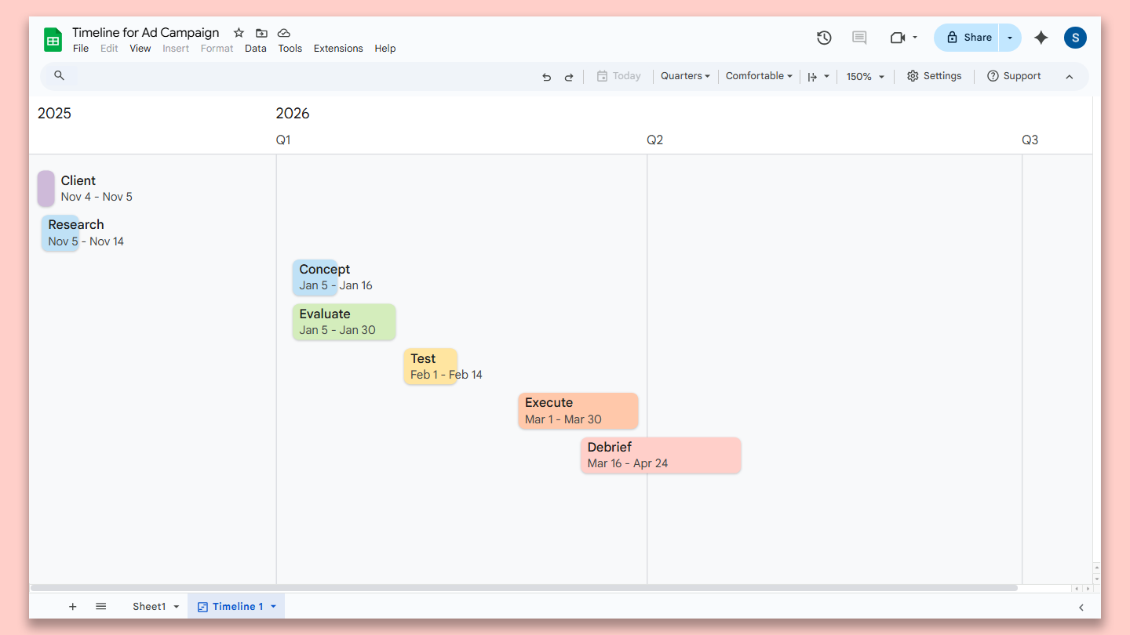Collapse the toolbar with the chevron
This screenshot has height=635, width=1130.
point(1069,77)
